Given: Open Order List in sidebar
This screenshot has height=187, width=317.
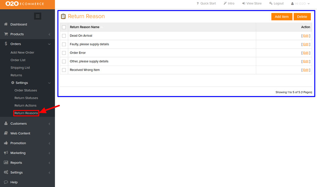Looking at the screenshot, I should (x=18, y=60).
